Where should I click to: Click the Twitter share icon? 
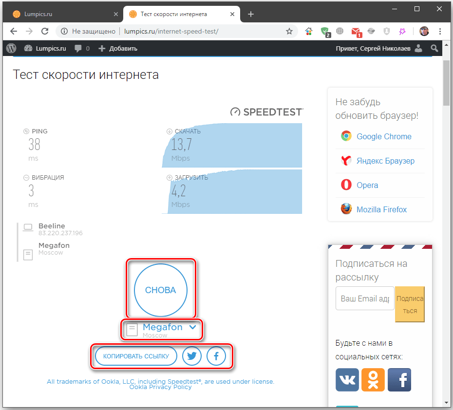coord(192,356)
